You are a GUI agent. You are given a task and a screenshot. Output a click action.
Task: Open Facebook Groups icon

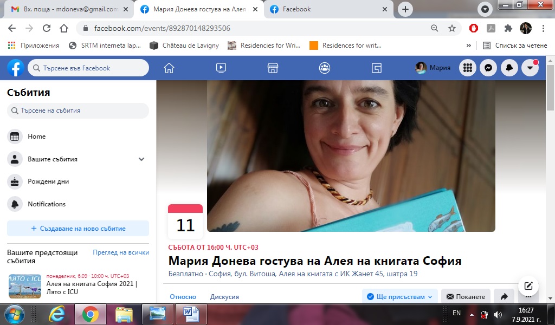pyautogui.click(x=325, y=68)
